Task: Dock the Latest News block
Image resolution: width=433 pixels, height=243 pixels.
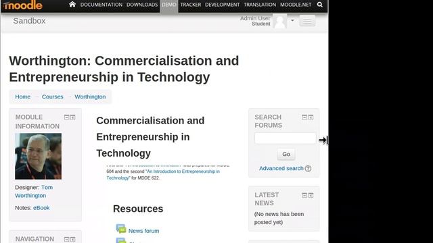Action: (x=311, y=195)
